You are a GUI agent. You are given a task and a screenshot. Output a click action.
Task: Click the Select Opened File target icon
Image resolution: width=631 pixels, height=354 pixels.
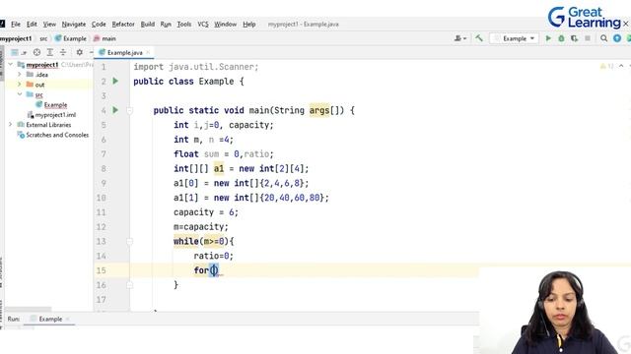click(x=36, y=52)
